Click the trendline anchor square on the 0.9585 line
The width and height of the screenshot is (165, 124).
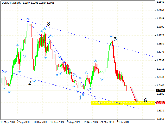coord(100,103)
